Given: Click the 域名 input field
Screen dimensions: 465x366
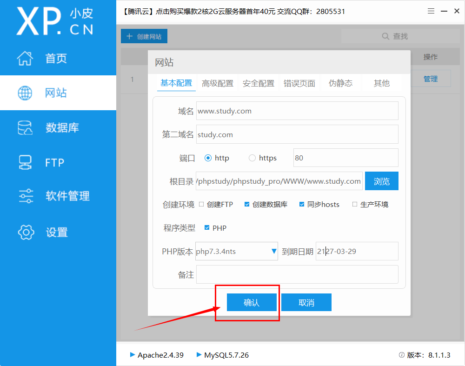Looking at the screenshot, I should pyautogui.click(x=297, y=111).
